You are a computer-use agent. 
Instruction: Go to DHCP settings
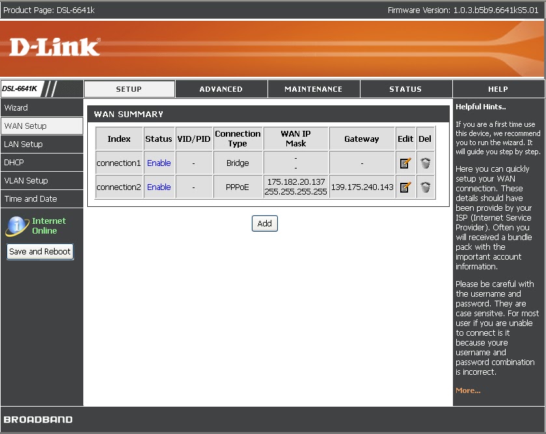click(x=42, y=162)
